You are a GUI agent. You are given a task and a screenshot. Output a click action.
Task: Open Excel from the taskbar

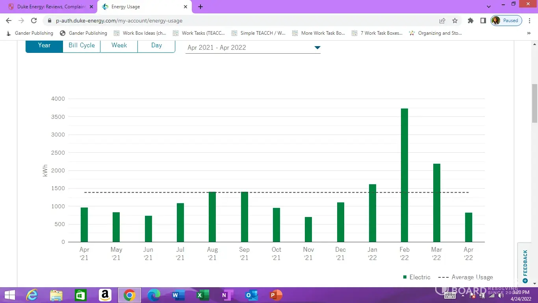(202, 295)
